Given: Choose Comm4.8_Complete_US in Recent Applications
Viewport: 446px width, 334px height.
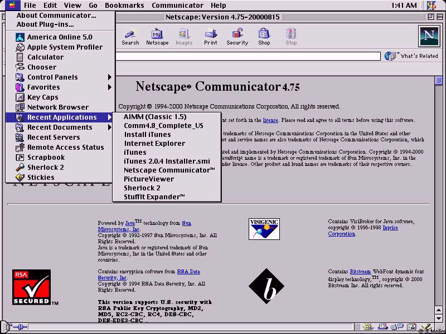Looking at the screenshot, I should pyautogui.click(x=167, y=126).
